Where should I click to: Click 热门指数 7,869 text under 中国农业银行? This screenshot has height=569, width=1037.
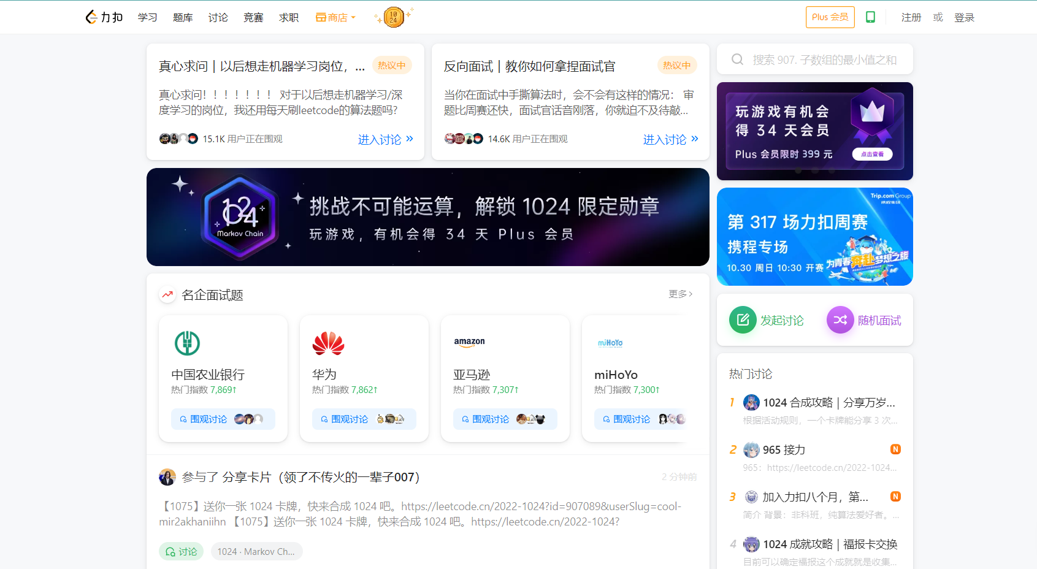(204, 389)
